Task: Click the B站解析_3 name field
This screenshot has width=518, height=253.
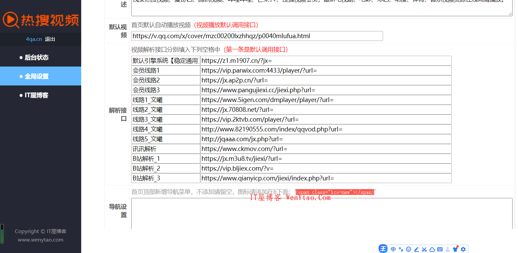Action: click(x=166, y=178)
